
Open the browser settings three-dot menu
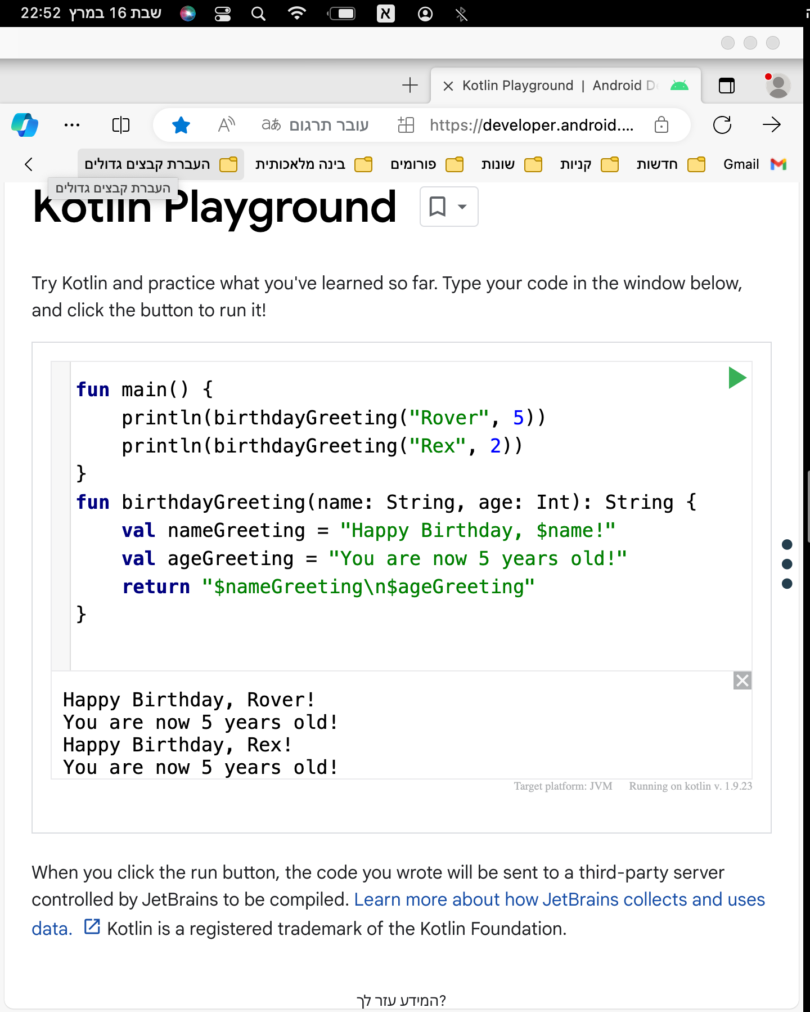72,124
